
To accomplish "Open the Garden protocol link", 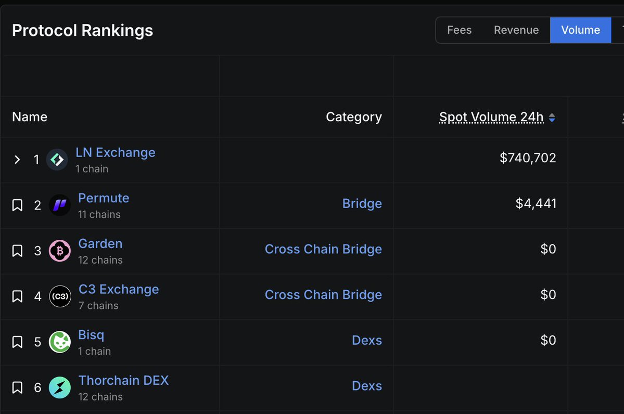I will pos(100,243).
